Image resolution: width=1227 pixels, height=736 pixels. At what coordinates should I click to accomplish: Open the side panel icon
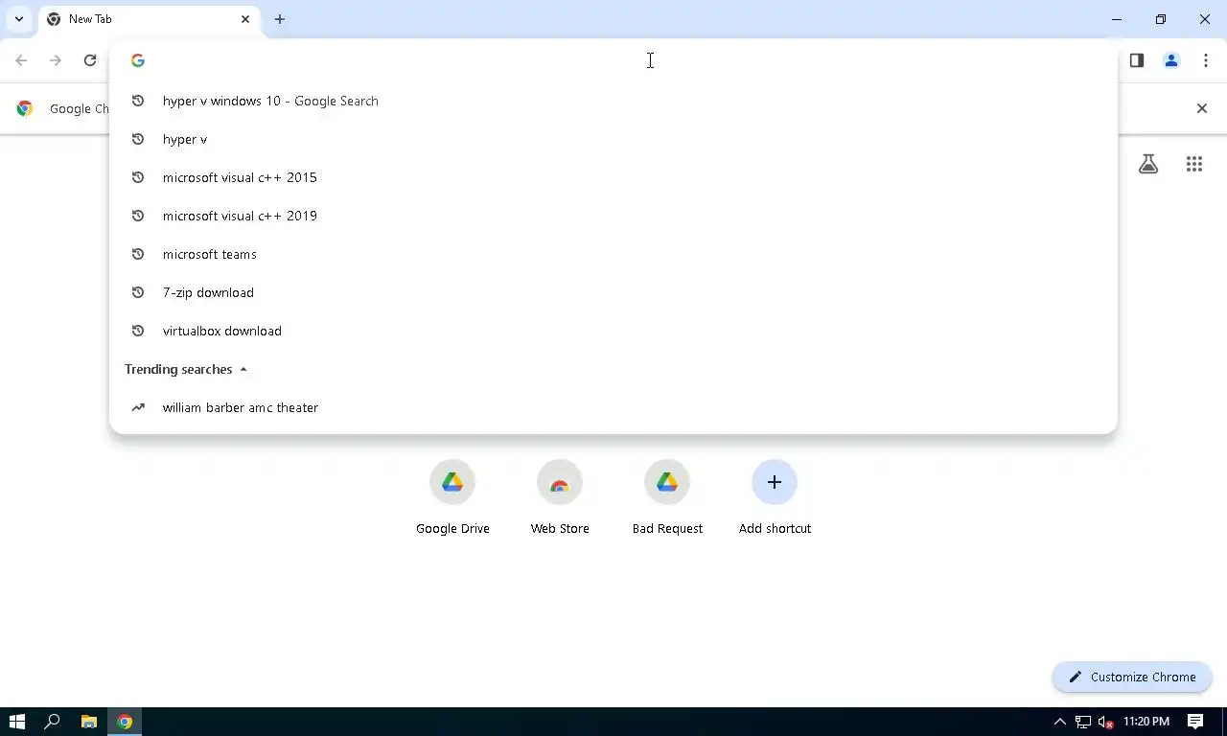pos(1137,60)
